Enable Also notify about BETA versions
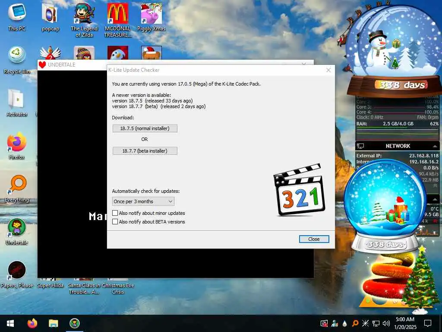442x332 pixels. [115, 222]
